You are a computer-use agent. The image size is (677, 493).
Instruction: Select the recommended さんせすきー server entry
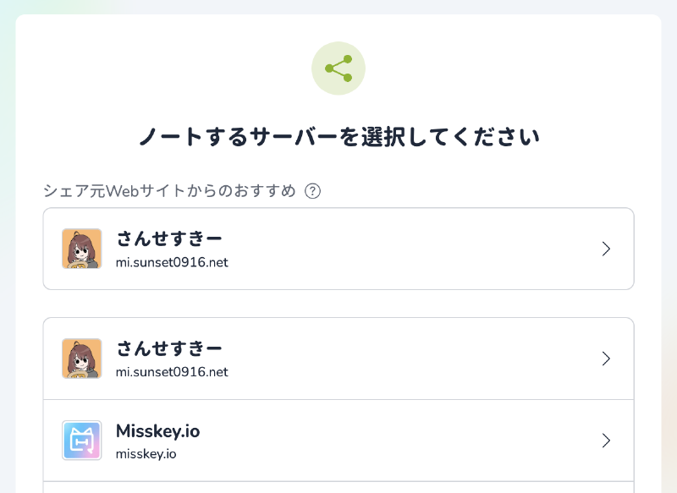(x=338, y=249)
